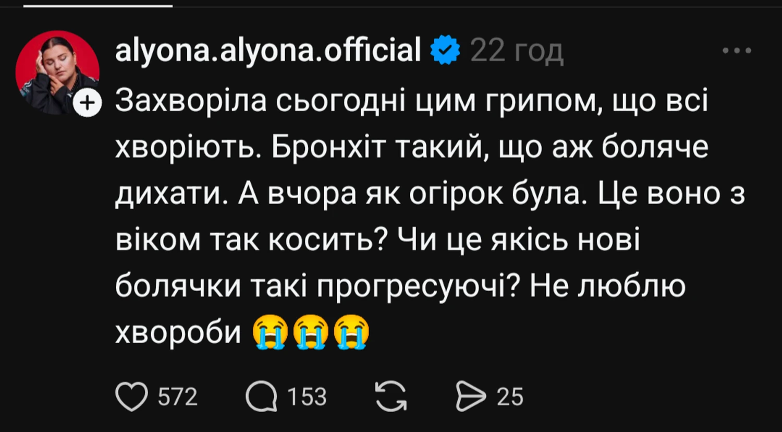Viewport: 782px width, 432px height.
Task: Click the 25 shares count
Action: coord(509,397)
